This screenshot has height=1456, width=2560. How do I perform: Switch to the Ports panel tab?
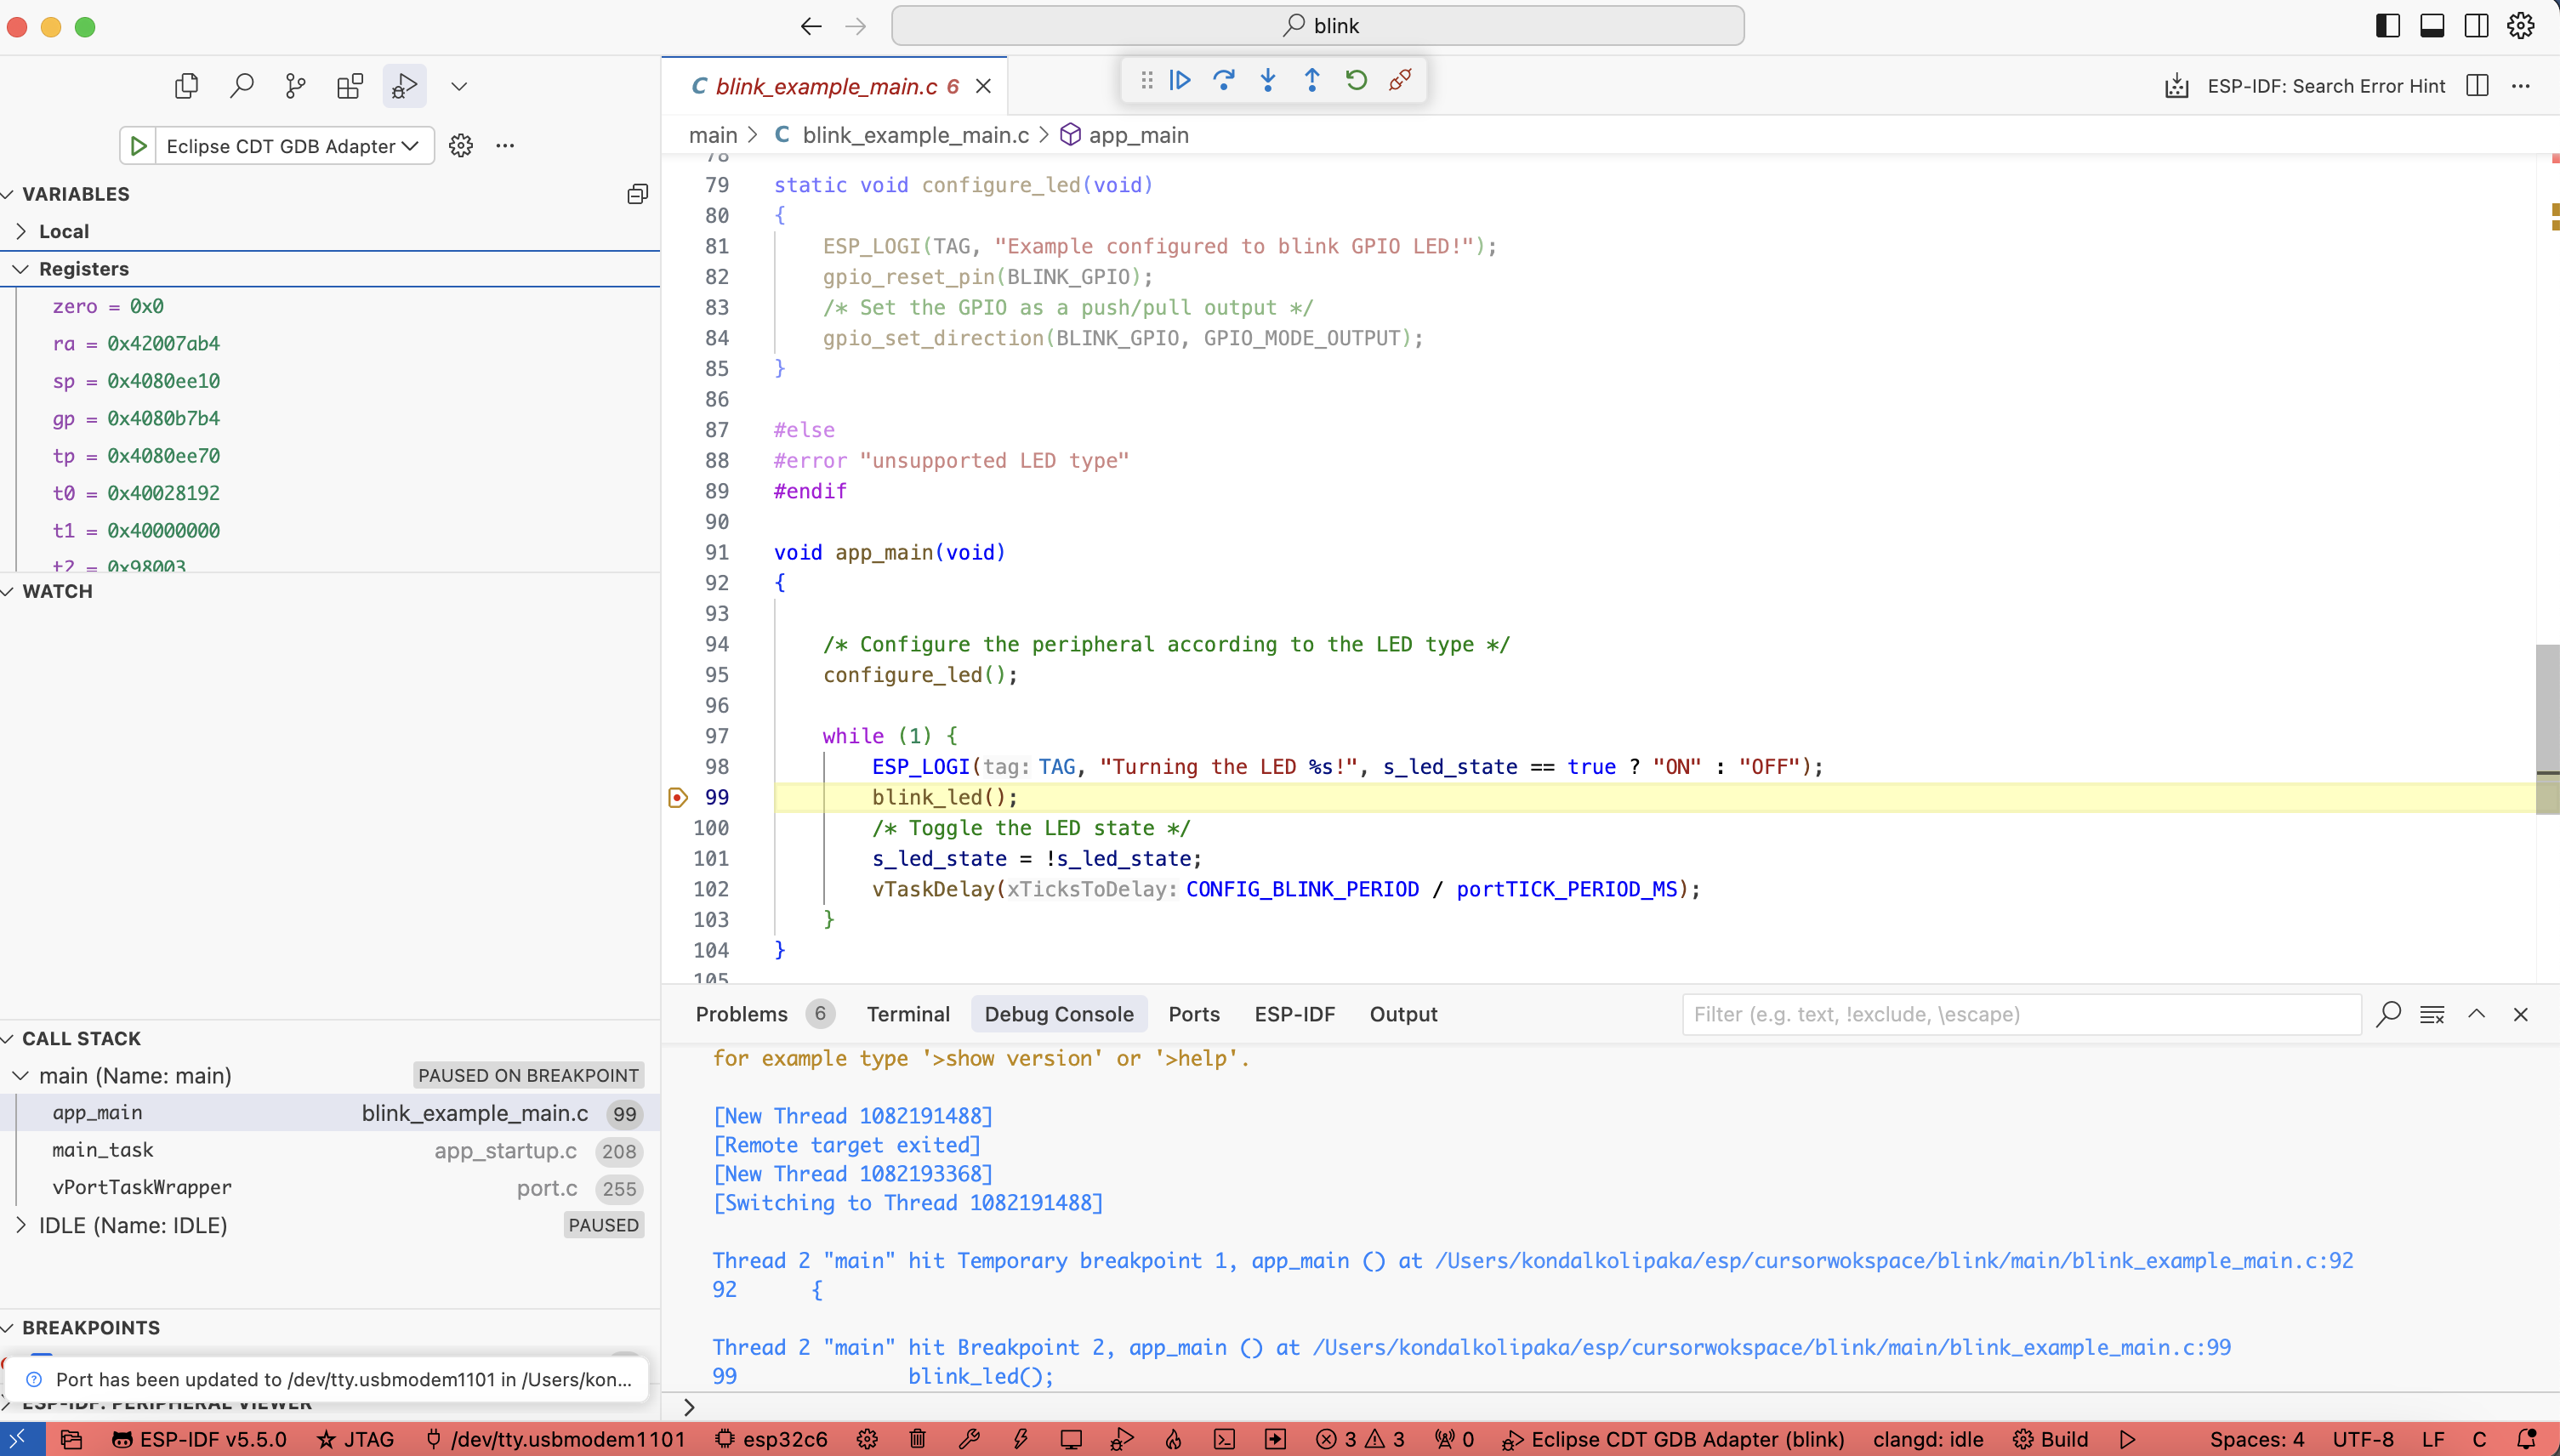tap(1194, 1014)
